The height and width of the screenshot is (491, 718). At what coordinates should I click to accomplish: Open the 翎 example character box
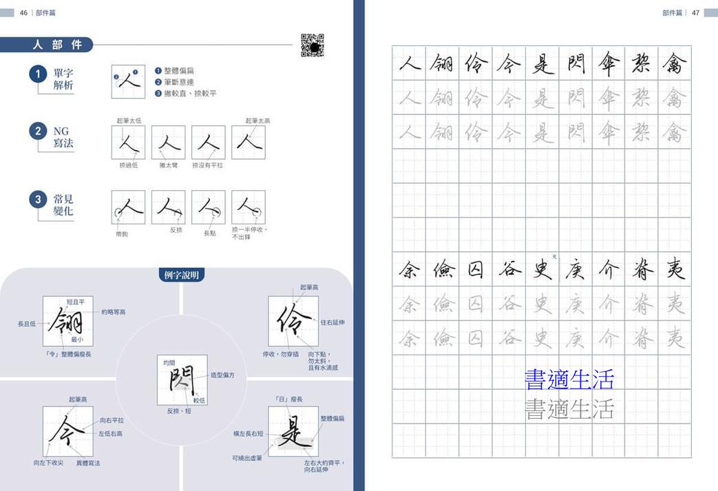click(67, 321)
